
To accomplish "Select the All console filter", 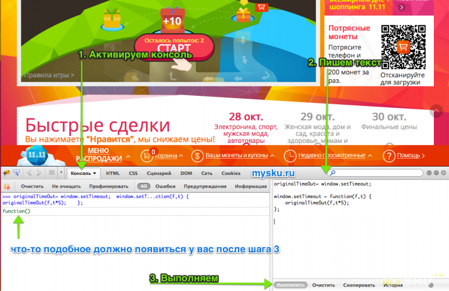I will (144, 186).
